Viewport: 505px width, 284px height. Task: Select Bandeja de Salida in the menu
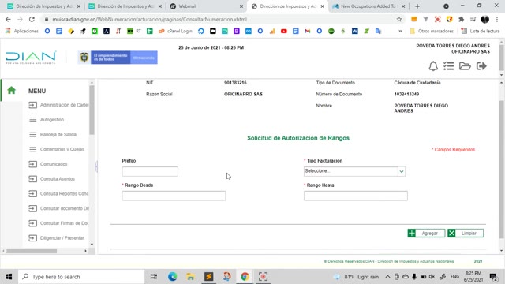(53, 135)
